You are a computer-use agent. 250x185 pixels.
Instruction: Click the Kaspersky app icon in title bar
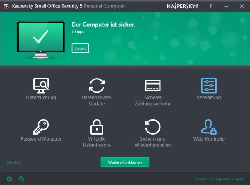(x=6, y=6)
